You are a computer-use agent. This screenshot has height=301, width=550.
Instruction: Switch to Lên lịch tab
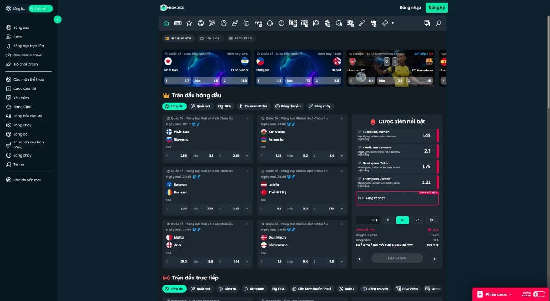point(210,38)
